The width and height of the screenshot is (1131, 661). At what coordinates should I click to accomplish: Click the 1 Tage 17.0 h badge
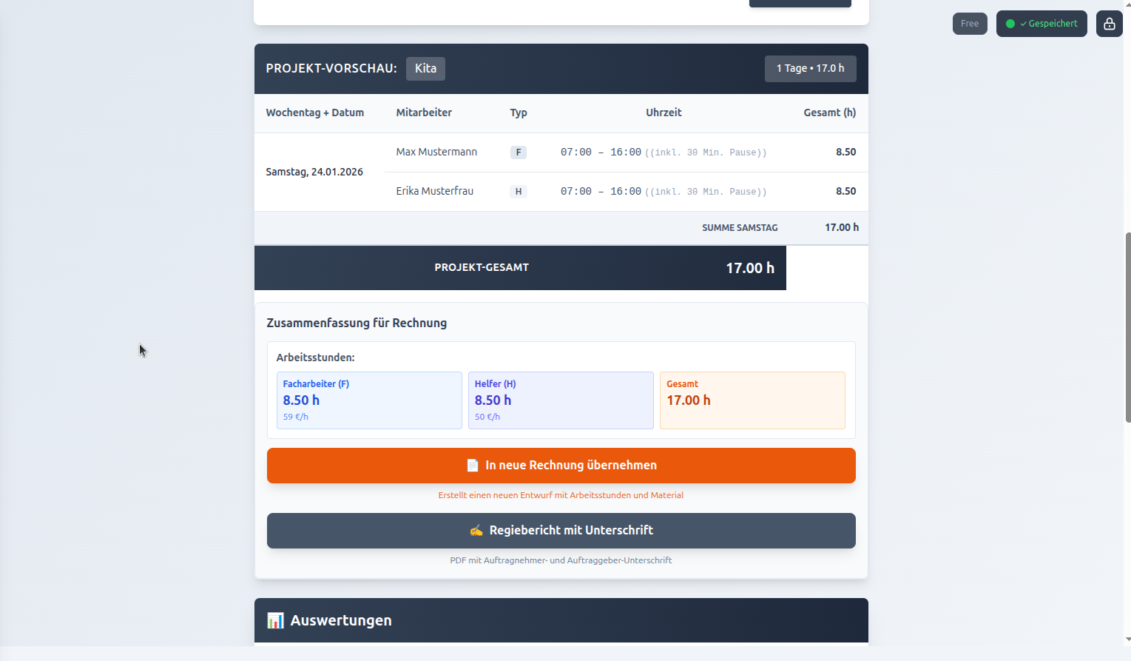point(810,69)
